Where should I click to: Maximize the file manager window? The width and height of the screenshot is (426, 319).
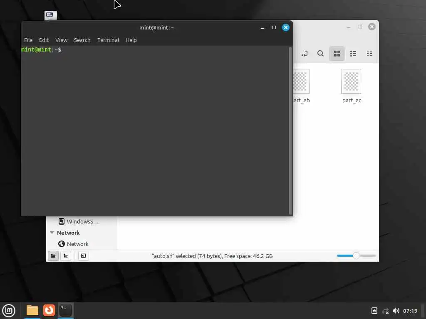pyautogui.click(x=360, y=27)
